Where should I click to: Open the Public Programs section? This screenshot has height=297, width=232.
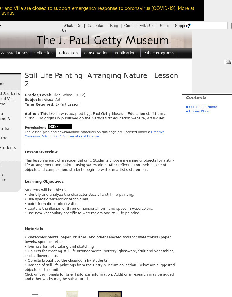point(158,53)
